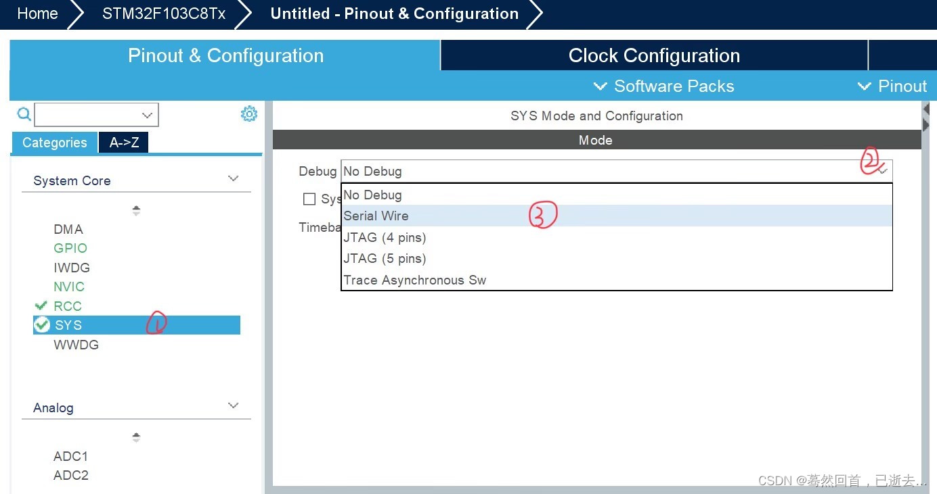Click the green check icon beside SYS
The height and width of the screenshot is (494, 937).
(x=42, y=325)
